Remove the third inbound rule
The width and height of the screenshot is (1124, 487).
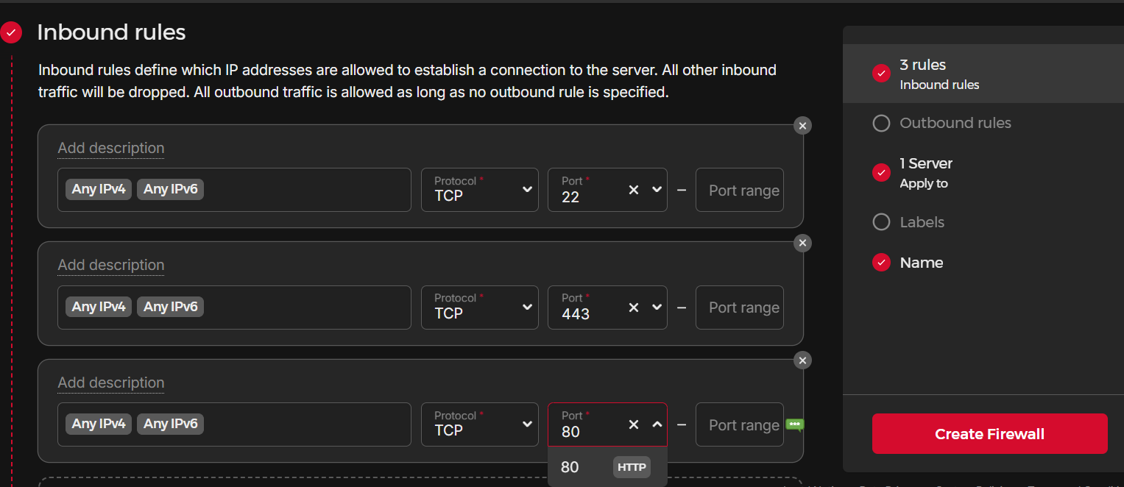pyautogui.click(x=802, y=360)
